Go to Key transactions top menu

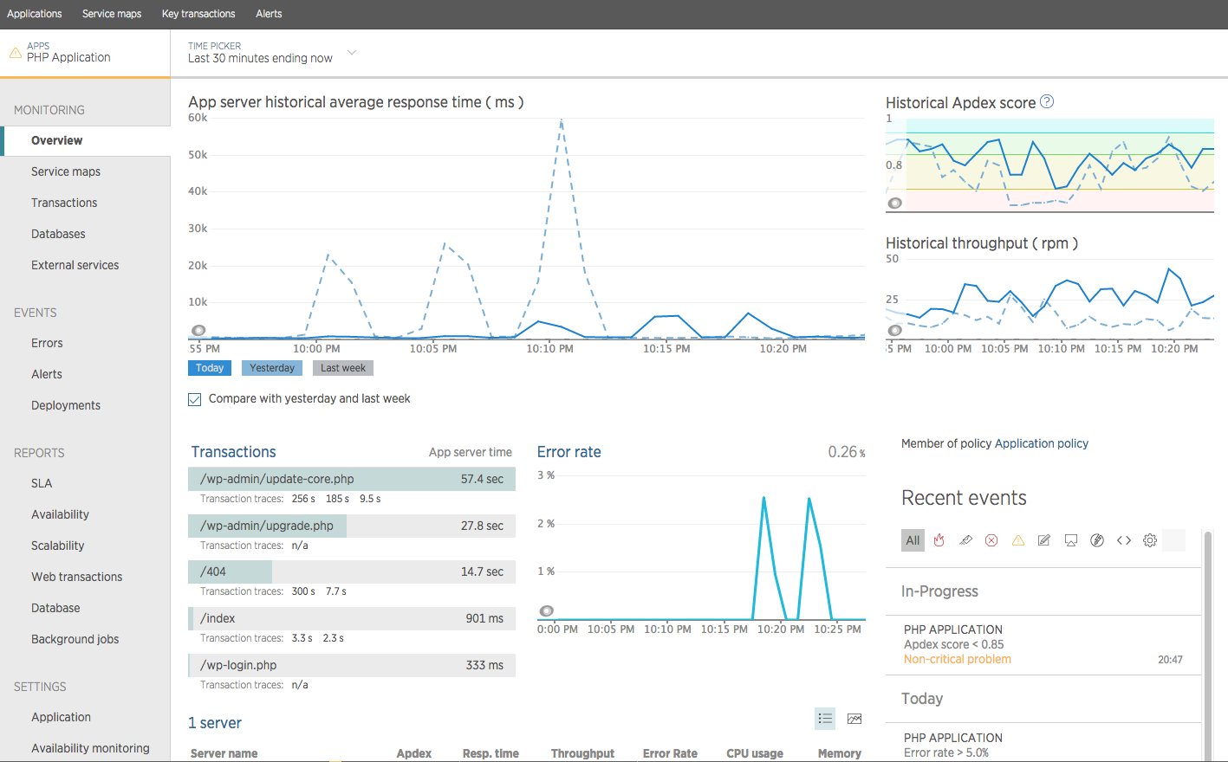(198, 14)
